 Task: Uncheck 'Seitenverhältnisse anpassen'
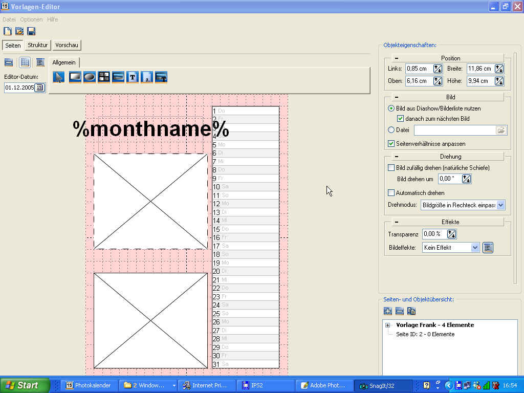(391, 144)
